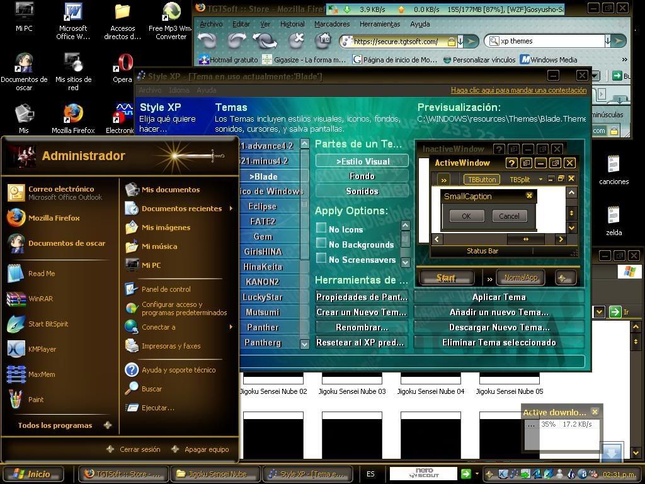Click the Renombrar button

(x=362, y=328)
